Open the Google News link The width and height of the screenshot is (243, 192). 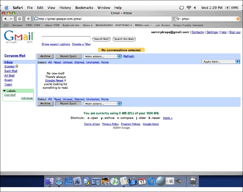tap(54, 80)
